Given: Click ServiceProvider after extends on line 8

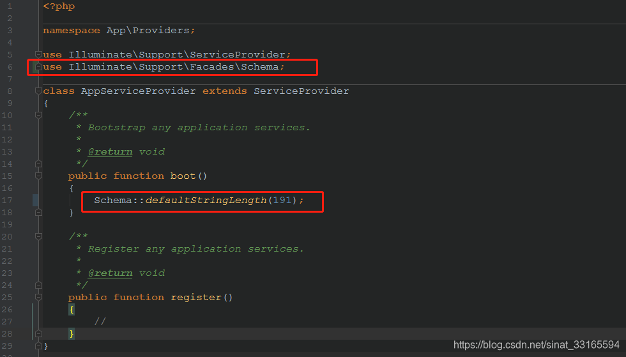Looking at the screenshot, I should tap(302, 91).
